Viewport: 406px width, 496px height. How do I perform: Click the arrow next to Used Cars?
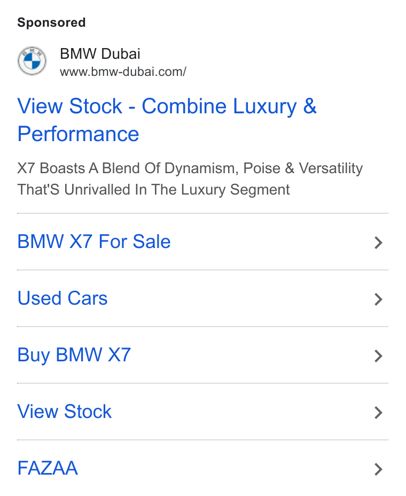(378, 299)
